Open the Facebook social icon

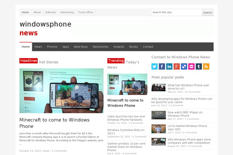pyautogui.click(x=162, y=66)
